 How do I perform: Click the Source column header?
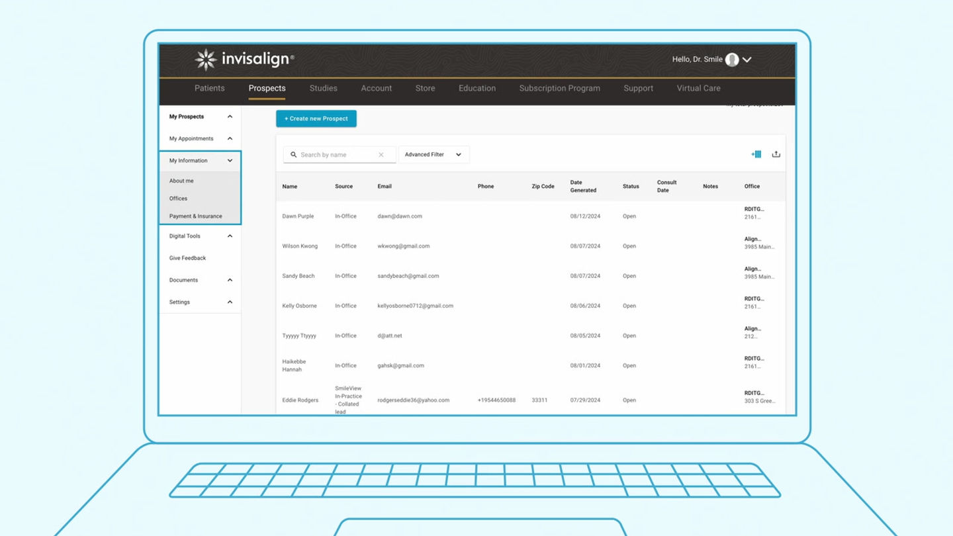coord(344,187)
